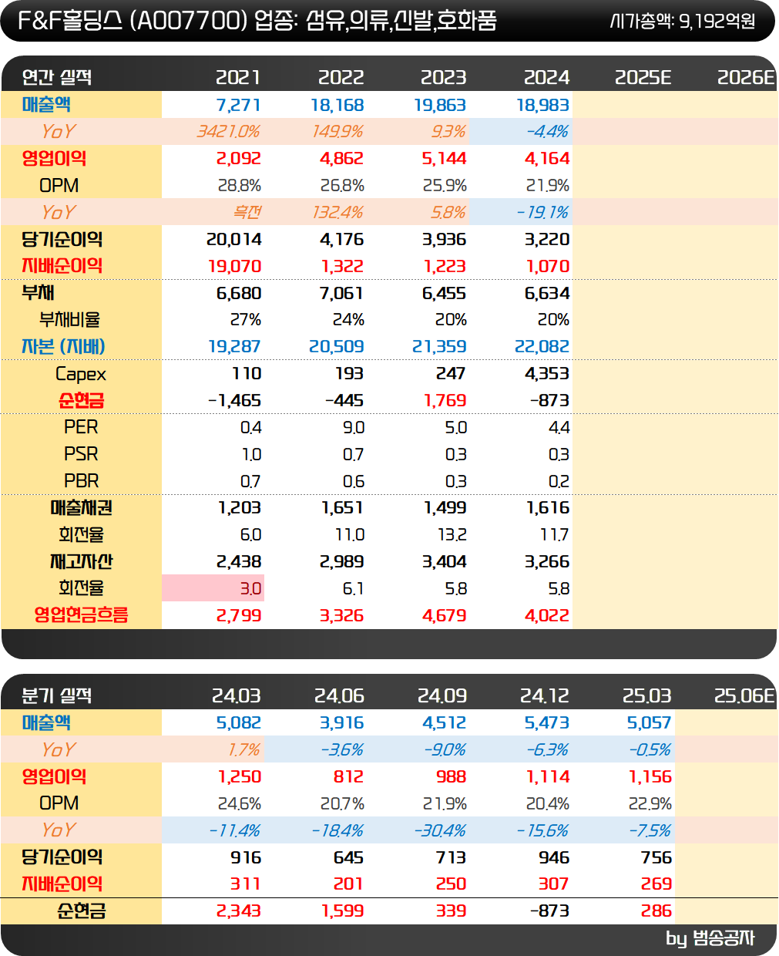Select the -4.4% YoY cell

(x=547, y=132)
